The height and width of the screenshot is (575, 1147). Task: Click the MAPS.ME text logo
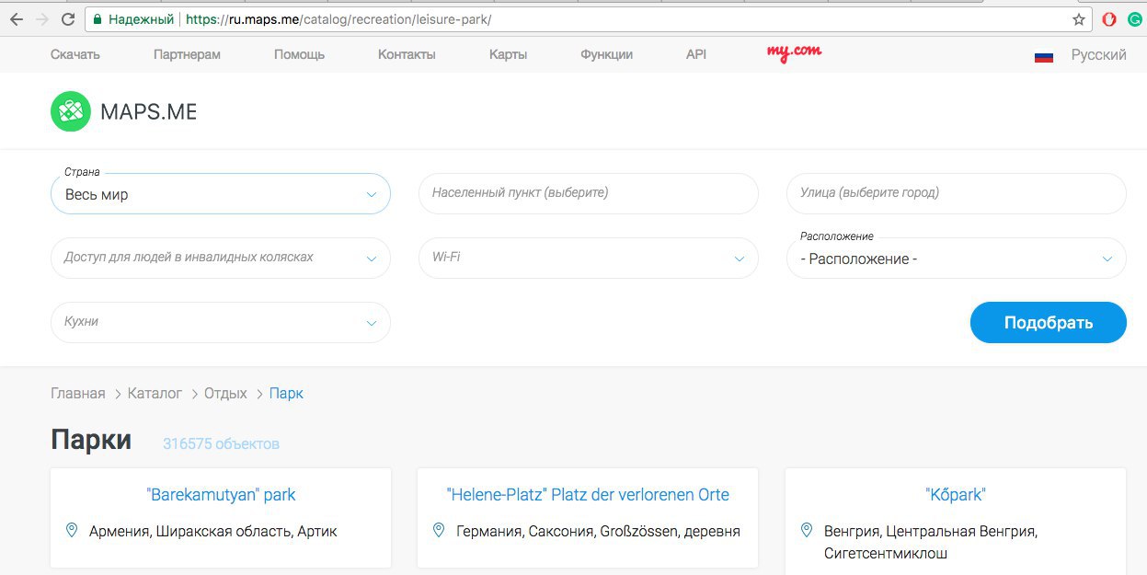pos(149,112)
